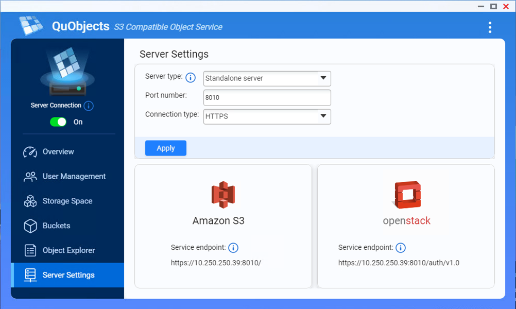The height and width of the screenshot is (309, 516).
Task: Click into the Port number field
Action: (267, 98)
